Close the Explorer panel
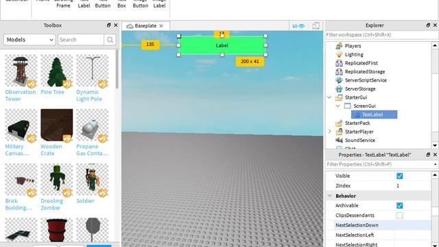The image size is (439, 247). (x=435, y=25)
